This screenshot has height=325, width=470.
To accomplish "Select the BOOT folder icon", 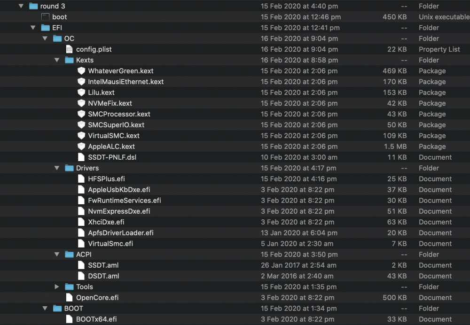I will [57, 308].
